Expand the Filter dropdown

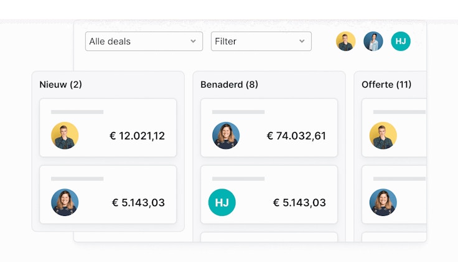261,42
